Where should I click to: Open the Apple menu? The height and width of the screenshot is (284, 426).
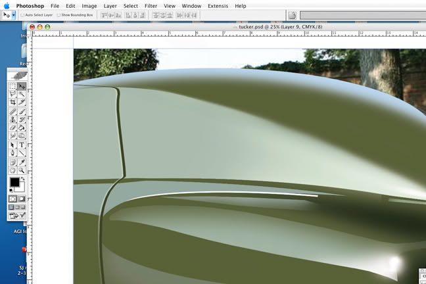(6, 5)
